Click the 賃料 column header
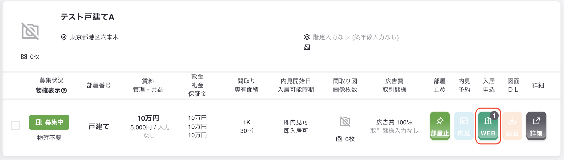Image resolution: width=564 pixels, height=160 pixels. pyautogui.click(x=148, y=81)
